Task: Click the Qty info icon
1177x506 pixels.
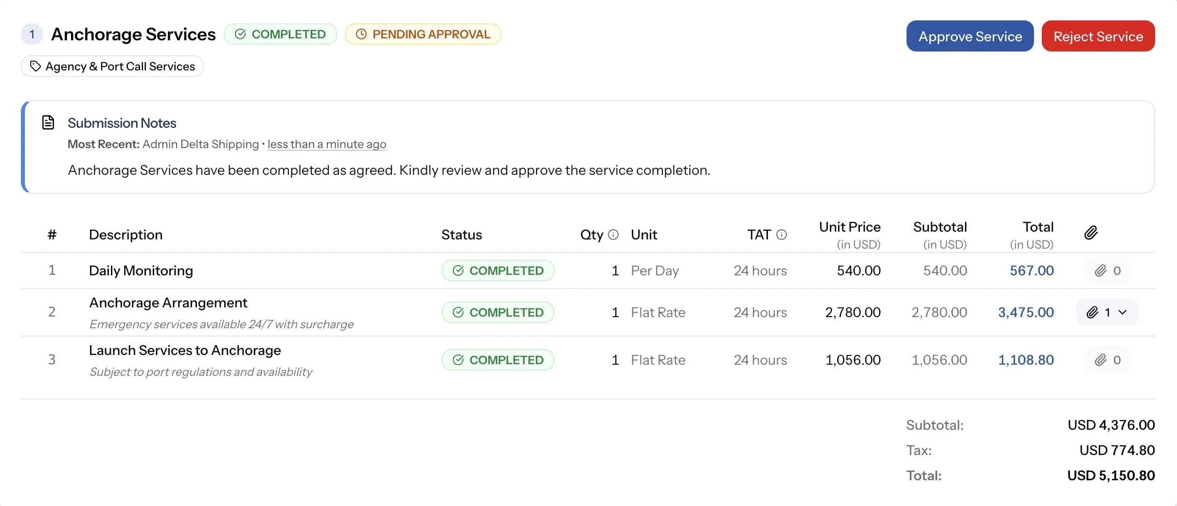Action: click(613, 235)
